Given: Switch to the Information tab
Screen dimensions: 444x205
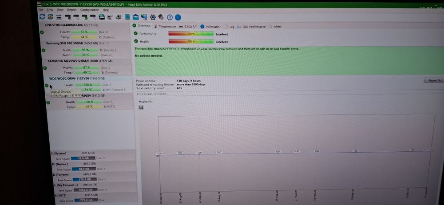Looking at the screenshot, I should pyautogui.click(x=211, y=27).
